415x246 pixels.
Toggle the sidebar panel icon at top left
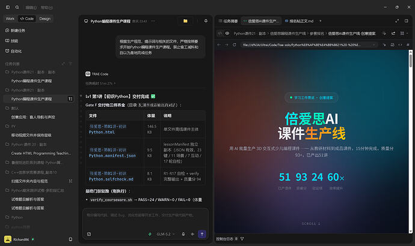tap(8, 7)
